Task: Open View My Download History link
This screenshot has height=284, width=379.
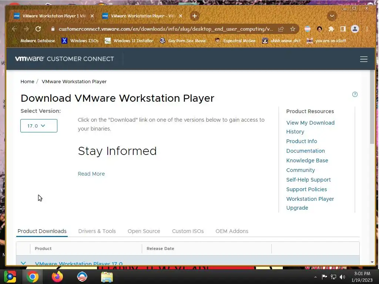Action: [x=311, y=127]
